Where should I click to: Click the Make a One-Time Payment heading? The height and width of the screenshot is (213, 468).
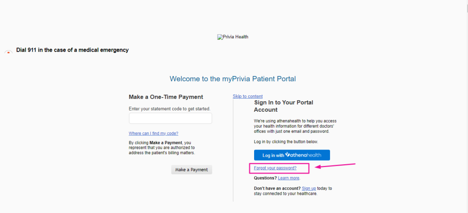[x=166, y=97]
